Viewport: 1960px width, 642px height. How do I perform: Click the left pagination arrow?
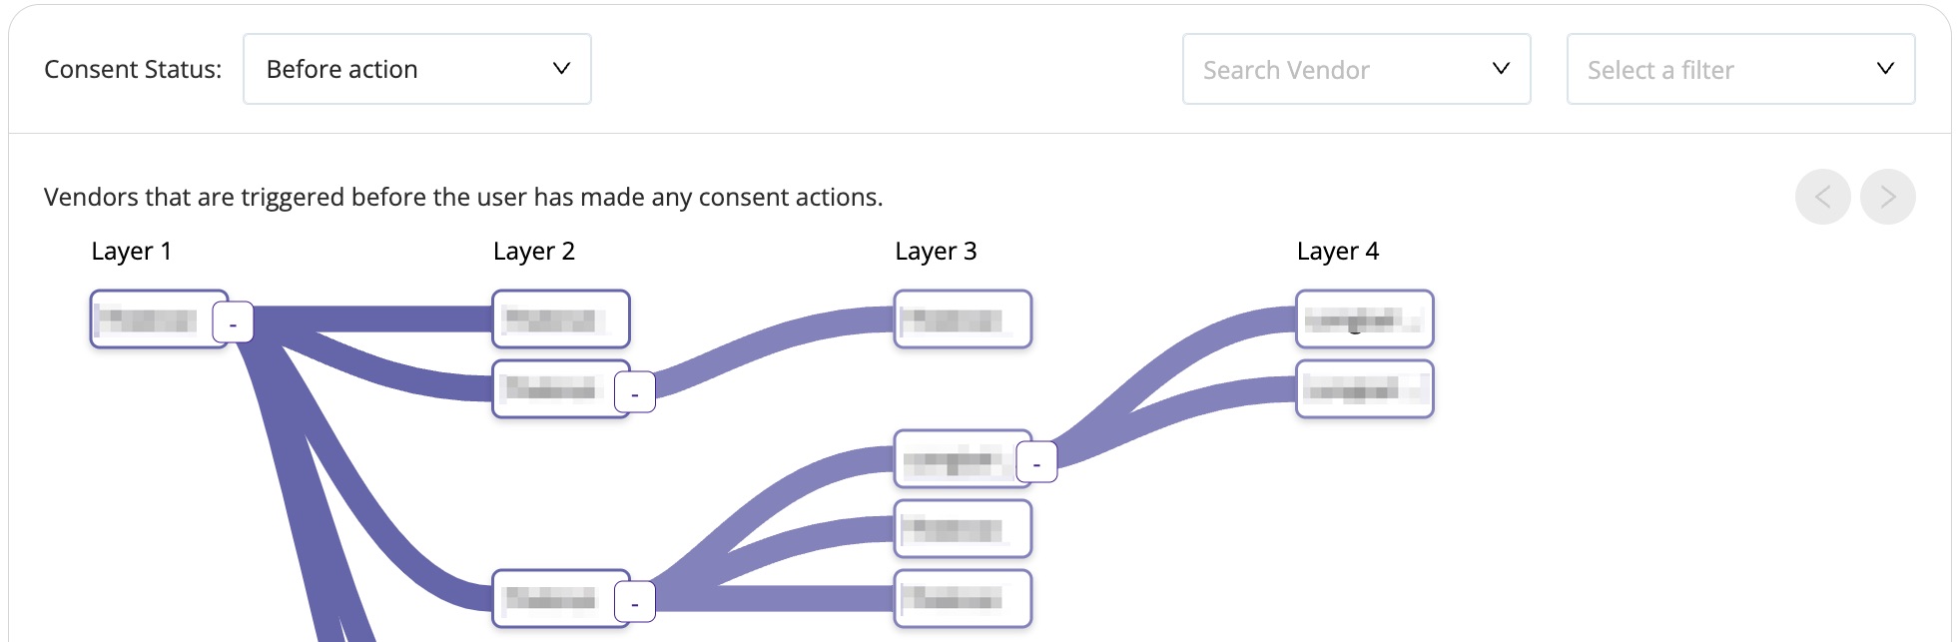click(1824, 197)
